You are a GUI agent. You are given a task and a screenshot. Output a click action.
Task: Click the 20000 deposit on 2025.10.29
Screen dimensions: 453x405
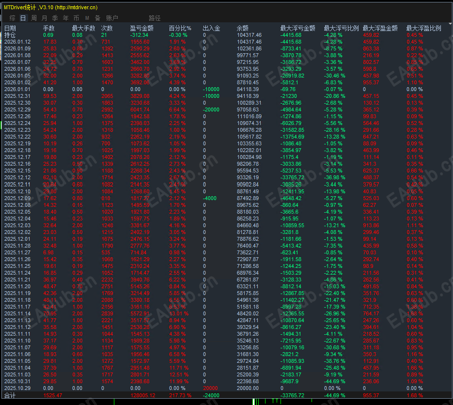pos(210,388)
